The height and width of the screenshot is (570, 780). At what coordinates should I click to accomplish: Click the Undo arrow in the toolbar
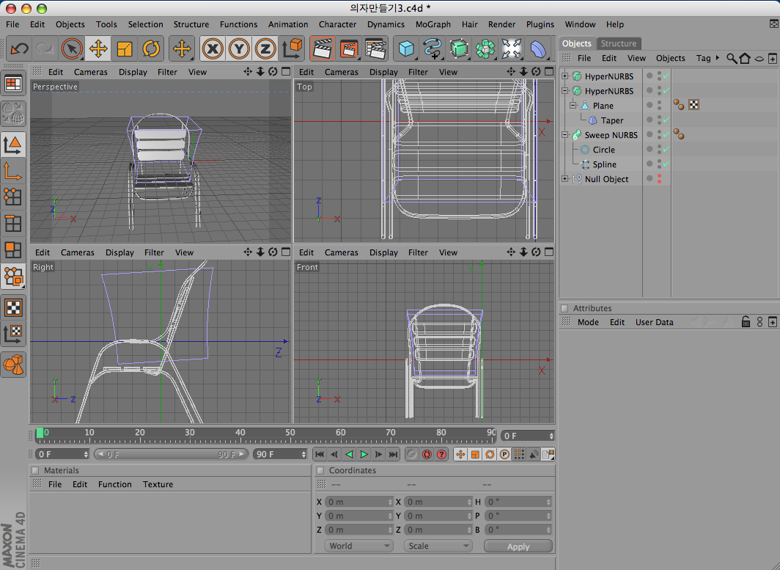click(x=20, y=49)
